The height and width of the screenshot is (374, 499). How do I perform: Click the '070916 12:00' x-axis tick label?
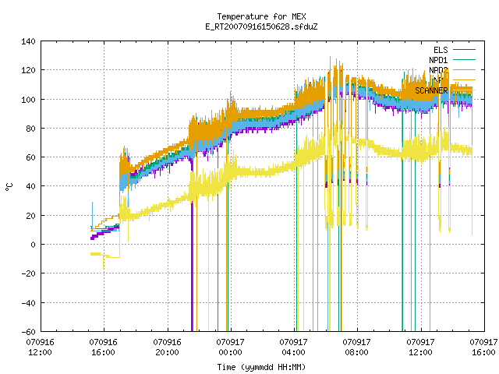point(40,348)
